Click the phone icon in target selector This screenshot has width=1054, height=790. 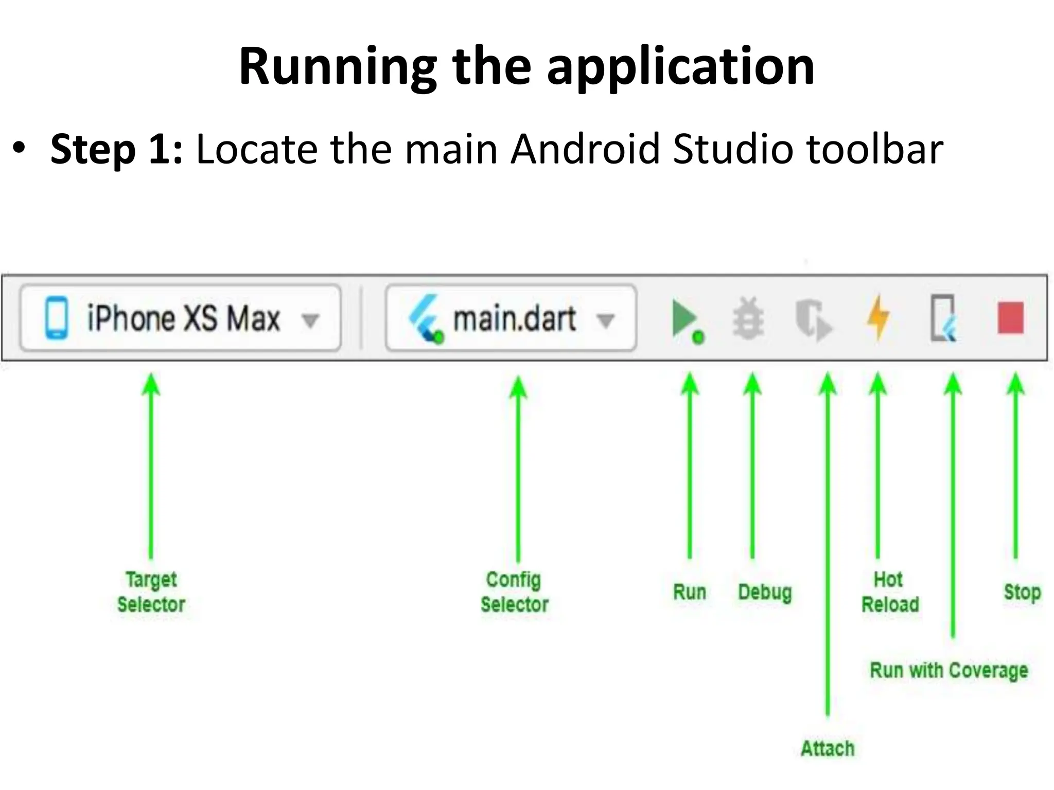pos(57,318)
